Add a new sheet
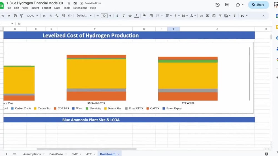Viewport: 278px width, 156px height. click(x=6, y=154)
